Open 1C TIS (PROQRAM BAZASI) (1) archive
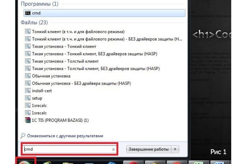Image resolution: width=246 pixels, height=164 pixels. (60, 120)
